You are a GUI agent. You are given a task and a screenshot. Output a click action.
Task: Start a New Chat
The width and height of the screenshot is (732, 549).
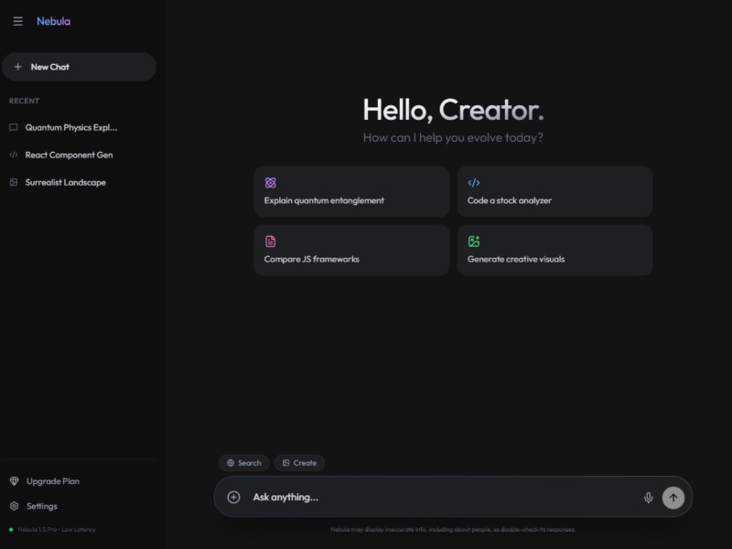79,67
